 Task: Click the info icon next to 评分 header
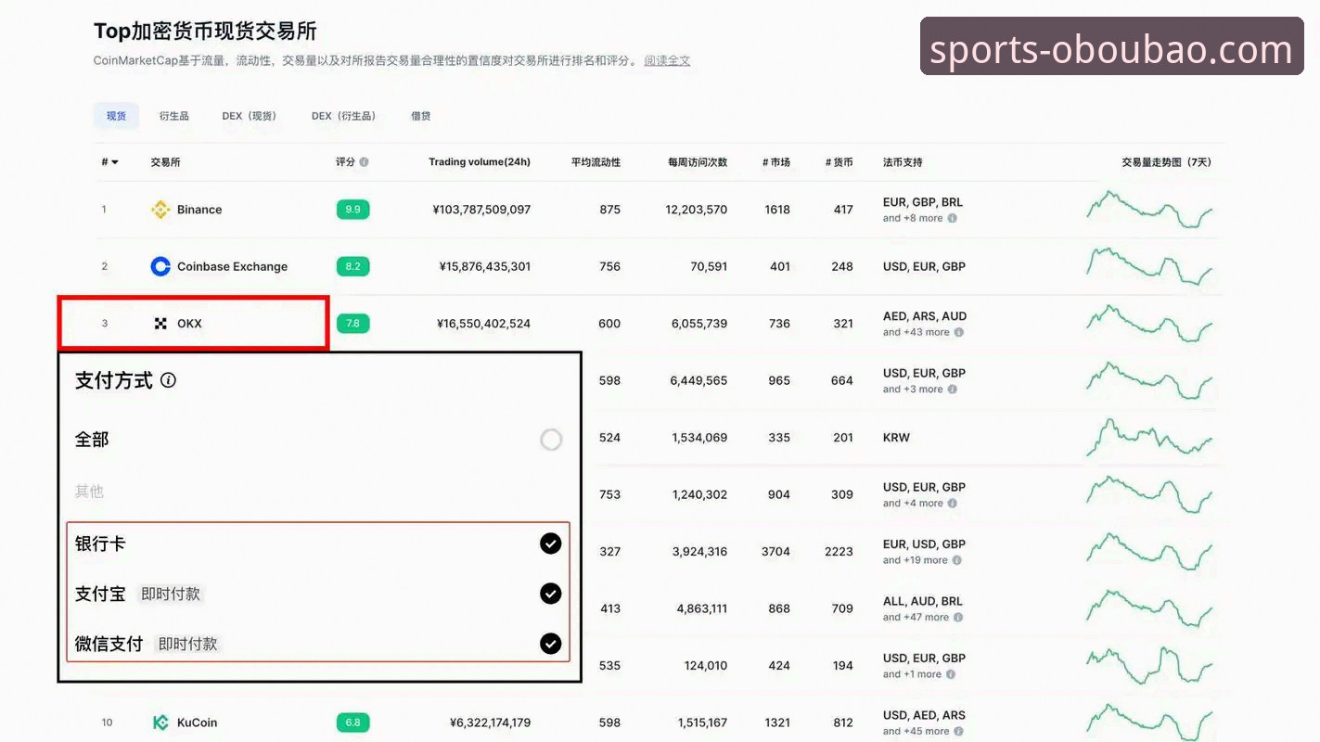[364, 162]
